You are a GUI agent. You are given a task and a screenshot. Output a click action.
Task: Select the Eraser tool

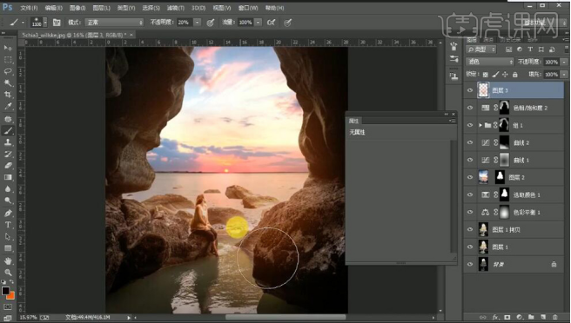point(8,166)
